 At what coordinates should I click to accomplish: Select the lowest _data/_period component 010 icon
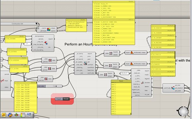pos(46,79)
